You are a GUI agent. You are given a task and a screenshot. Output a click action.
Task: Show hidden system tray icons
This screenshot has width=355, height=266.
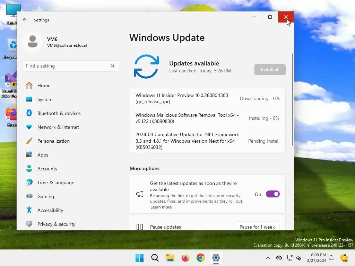click(x=268, y=258)
